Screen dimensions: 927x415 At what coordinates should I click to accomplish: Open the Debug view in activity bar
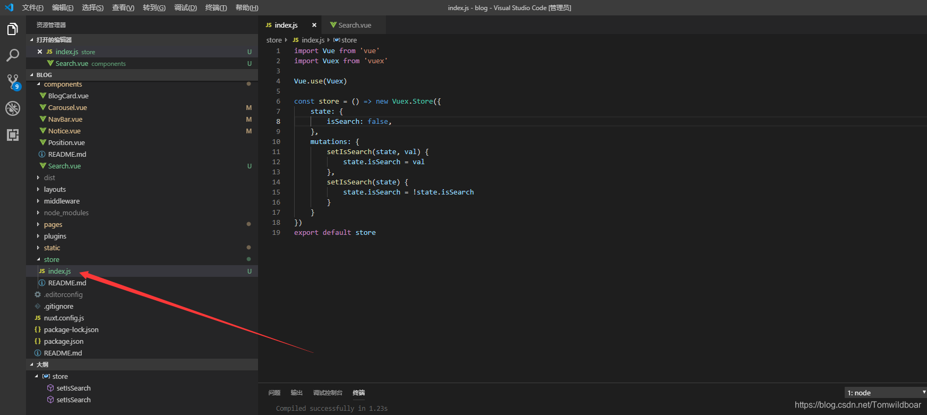(x=13, y=108)
